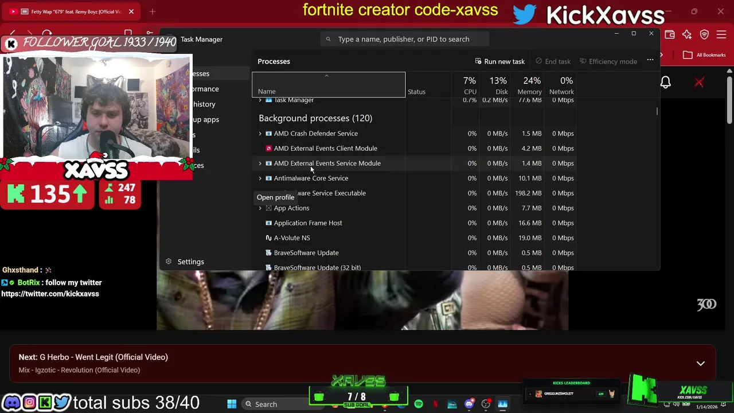Open the Brave hamburger menu
This screenshot has width=734, height=413.
point(721,35)
